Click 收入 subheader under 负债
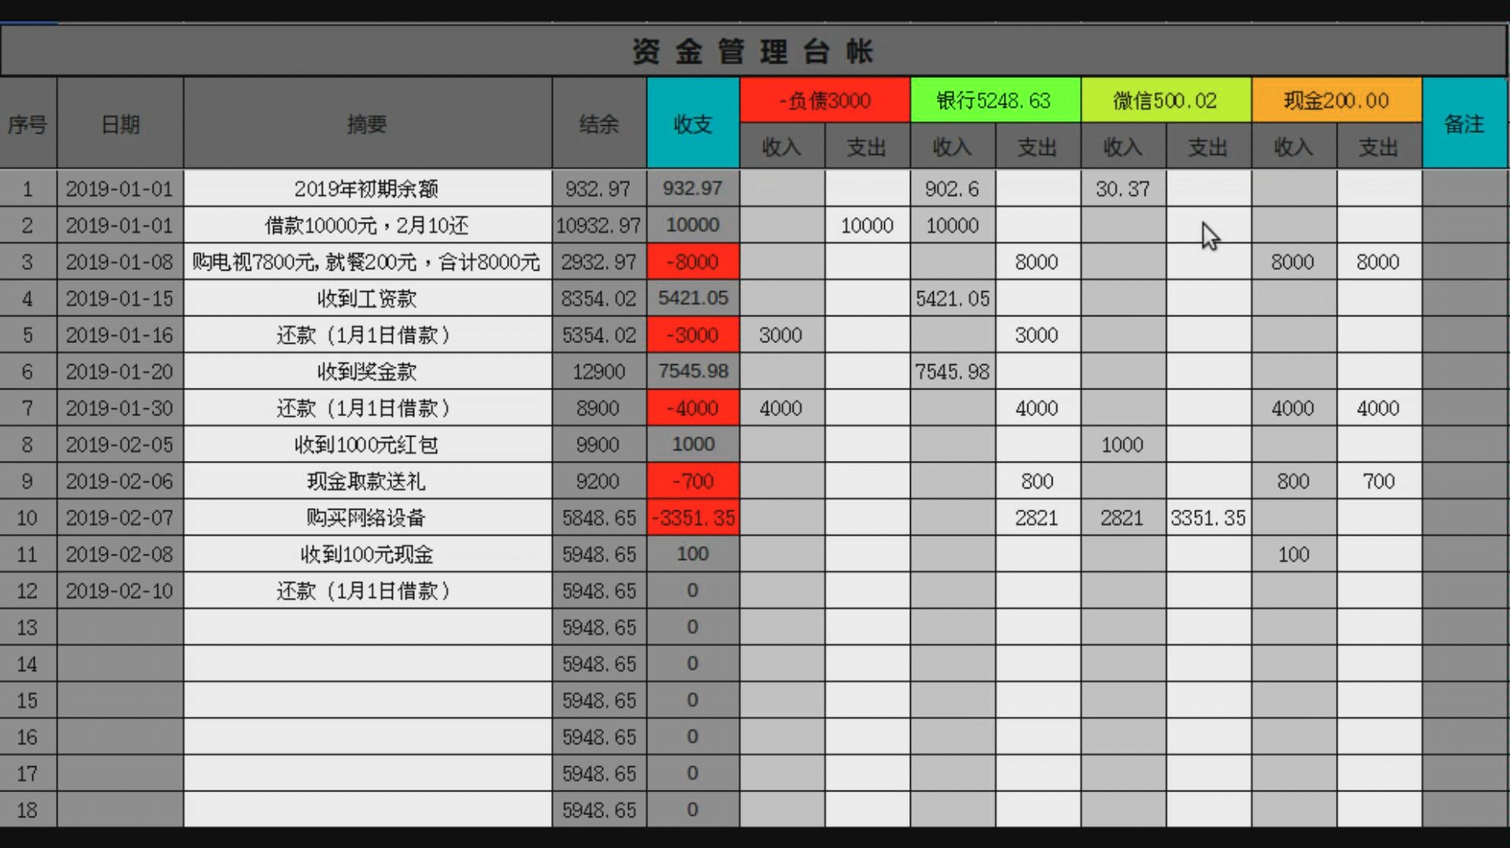Screen dimensions: 1510x848 click(782, 146)
